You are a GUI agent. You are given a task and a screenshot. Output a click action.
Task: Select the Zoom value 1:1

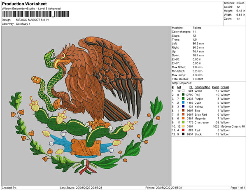point(238,19)
